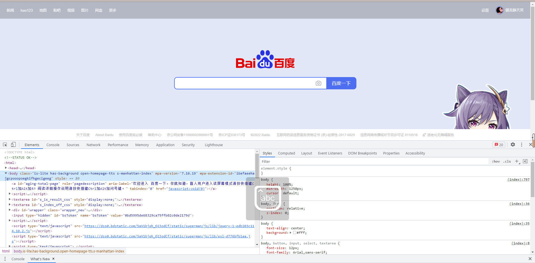The width and height of the screenshot is (535, 263).
Task: Open the Properties pane tab
Action: [x=391, y=153]
